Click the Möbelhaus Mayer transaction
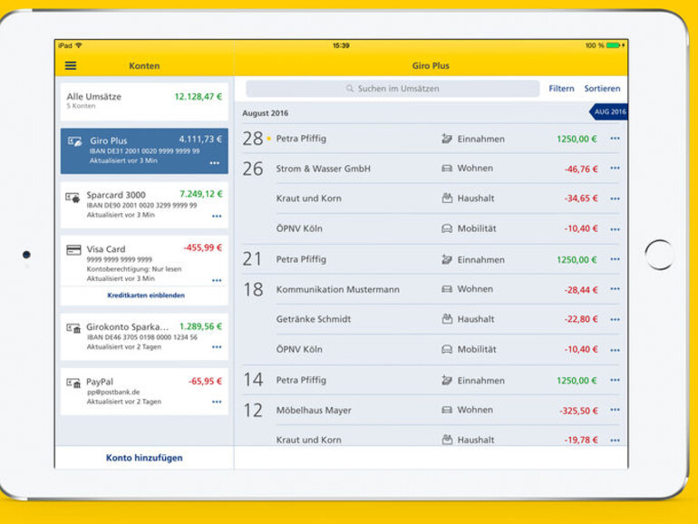The height and width of the screenshot is (524, 698). pyautogui.click(x=430, y=410)
